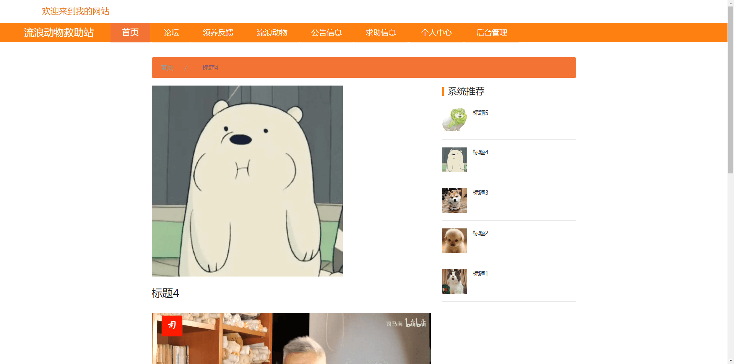Click the page vertical scrollbar thumb
The height and width of the screenshot is (364, 734).
[731, 90]
